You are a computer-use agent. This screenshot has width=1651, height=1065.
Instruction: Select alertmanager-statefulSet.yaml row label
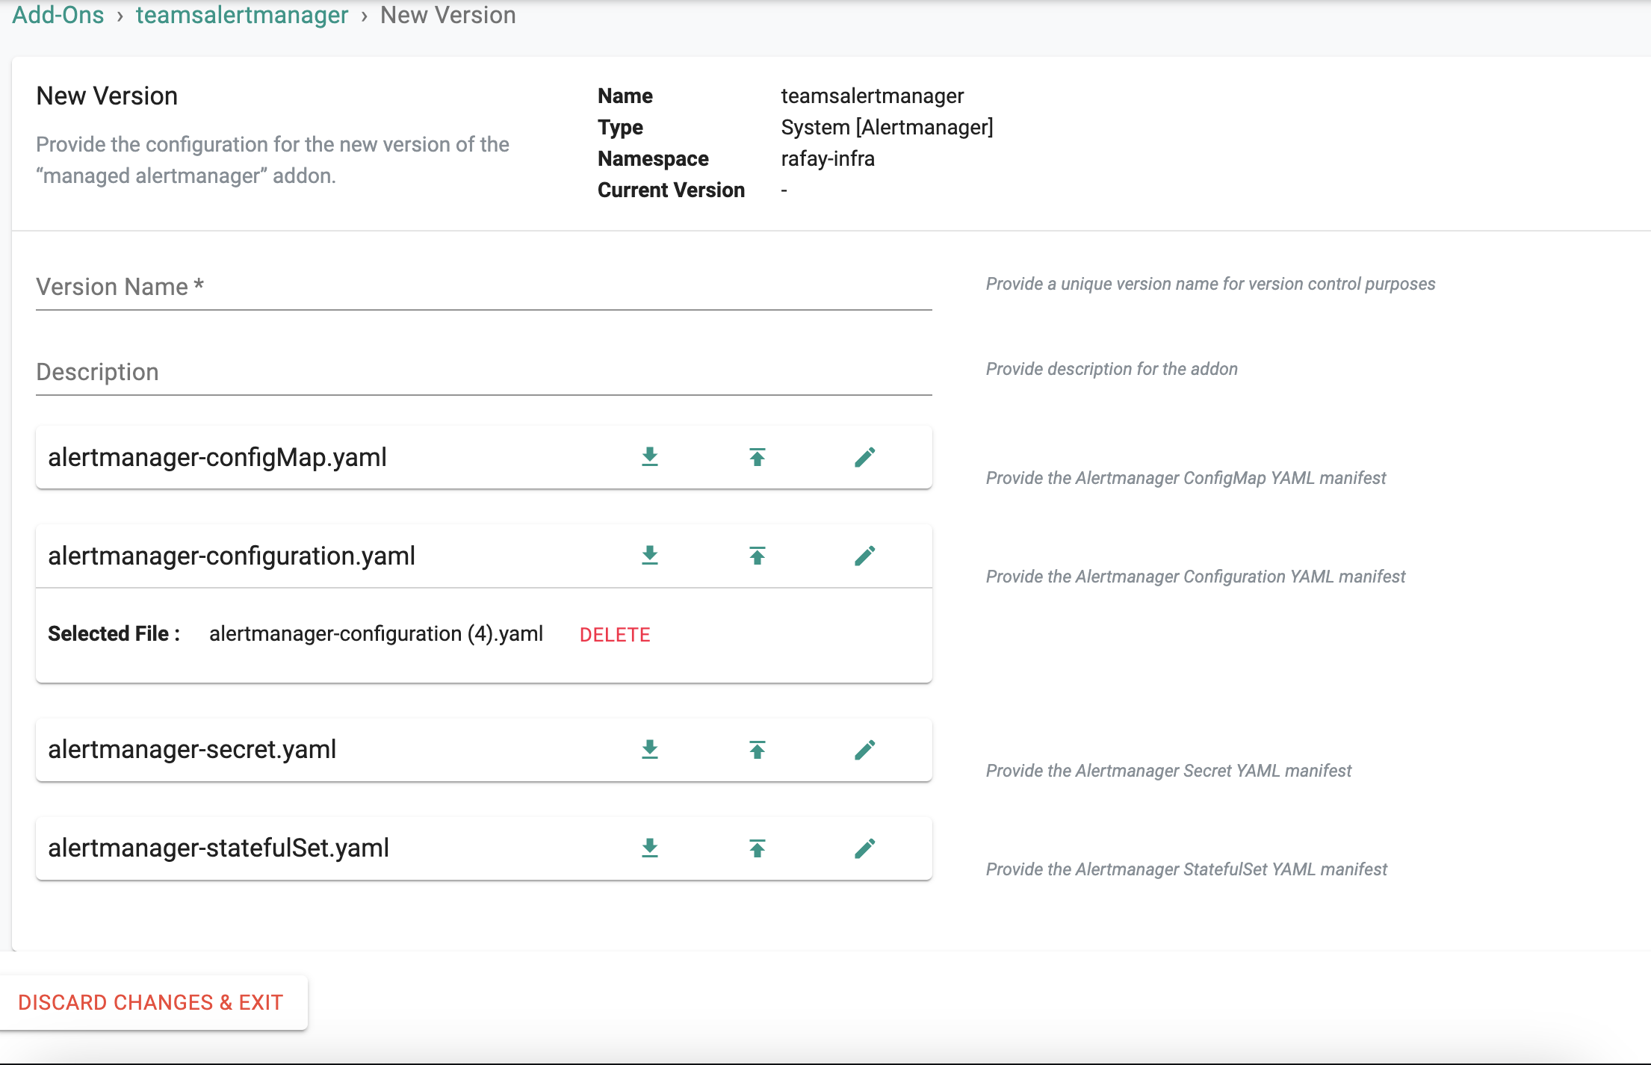tap(219, 848)
